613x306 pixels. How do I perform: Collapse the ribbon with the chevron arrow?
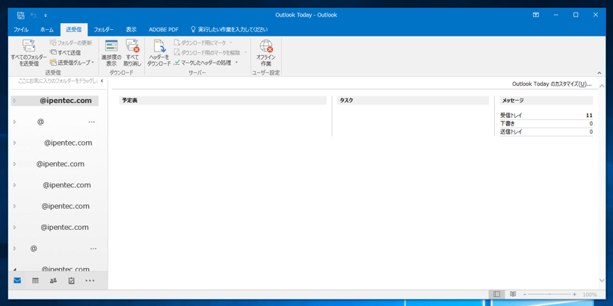tap(600, 73)
